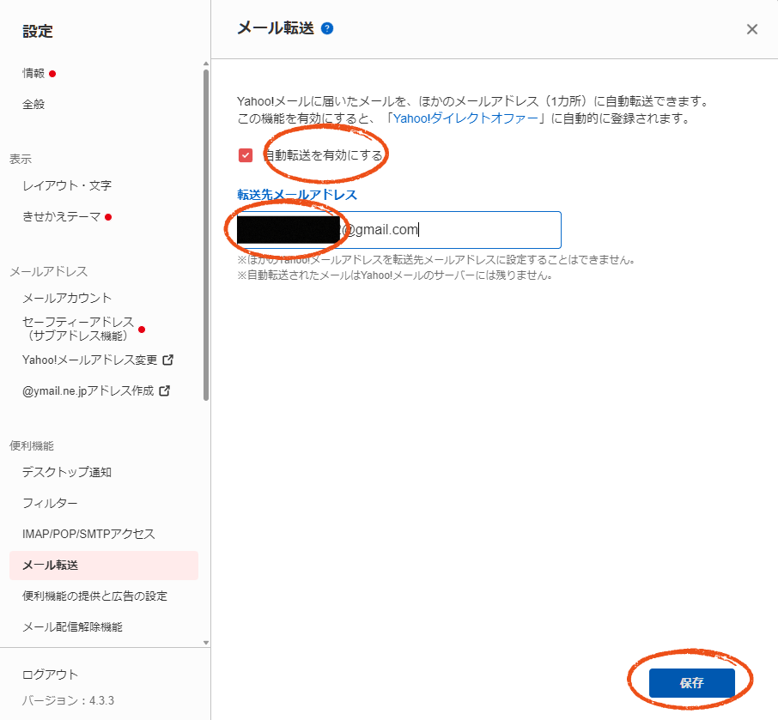Viewport: 778px width, 720px height.
Task: Close the メール転送 settings panel
Action: [x=751, y=29]
